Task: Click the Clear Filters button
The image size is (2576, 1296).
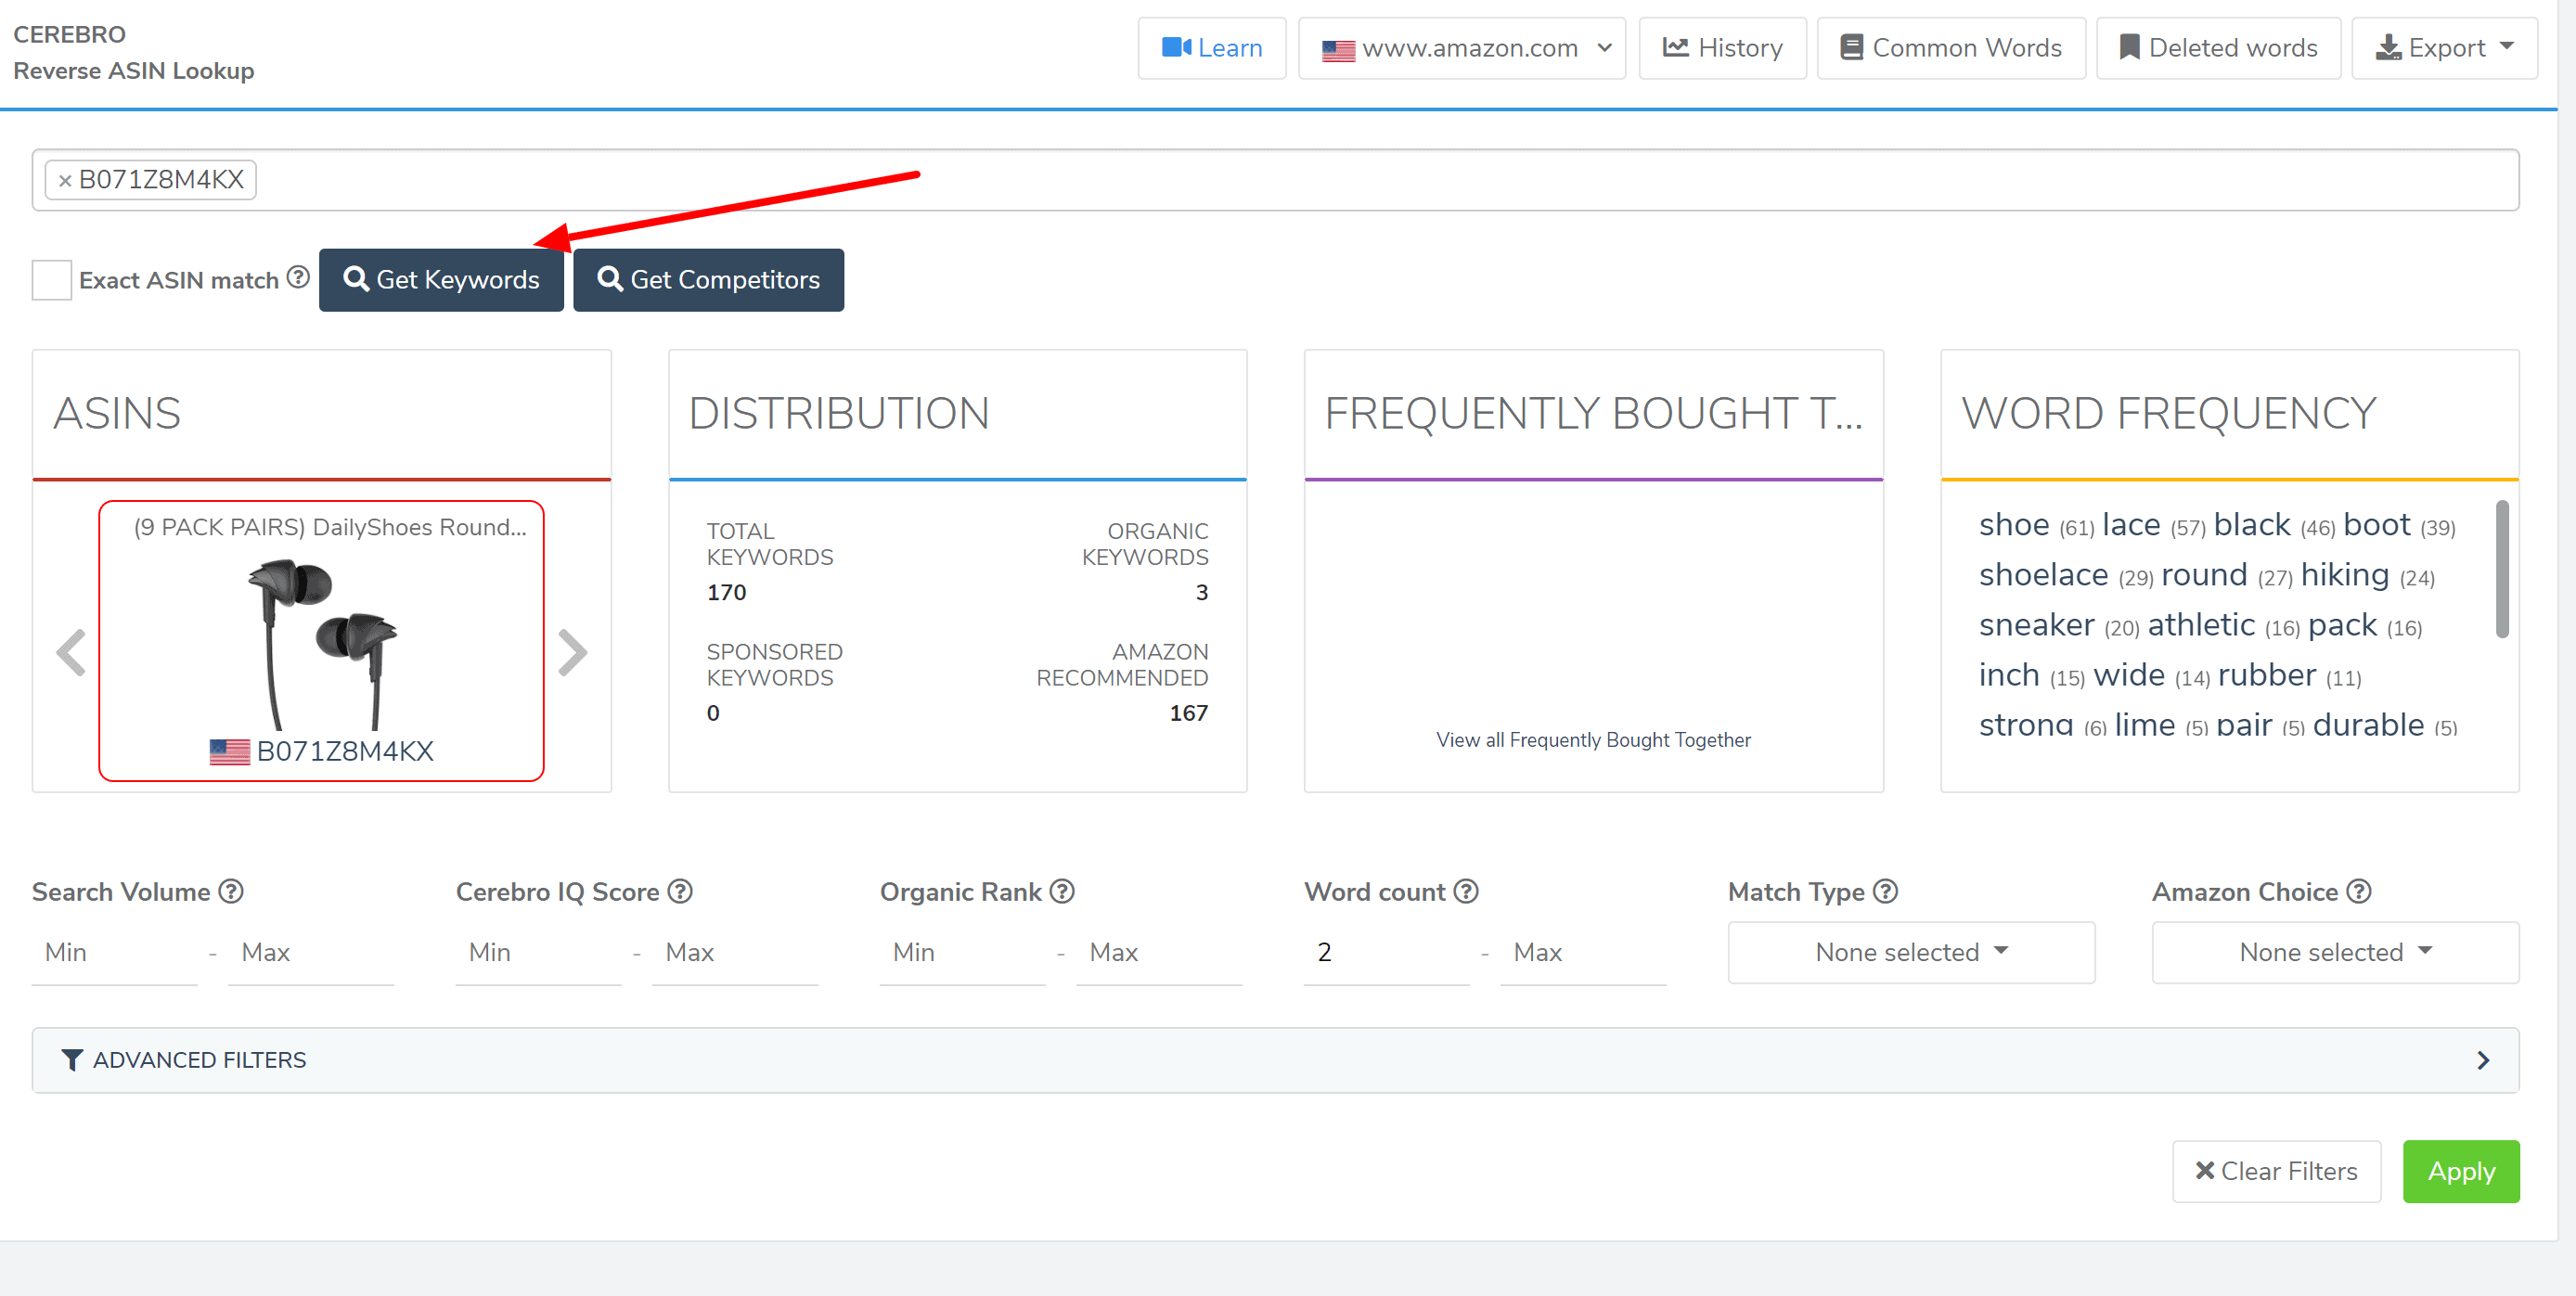Action: (x=2276, y=1171)
